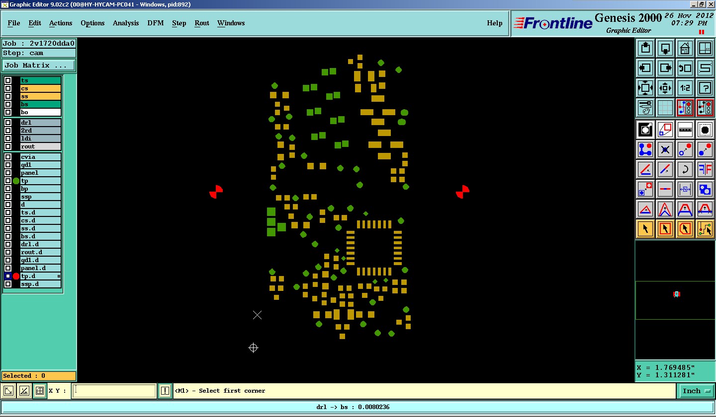Screen dimensions: 716x417
Task: Click the zoom out shrink-arrows icon
Action: coord(665,88)
